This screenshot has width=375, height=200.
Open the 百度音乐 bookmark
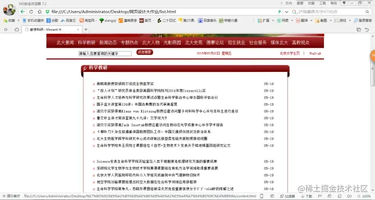pyautogui.click(x=207, y=21)
